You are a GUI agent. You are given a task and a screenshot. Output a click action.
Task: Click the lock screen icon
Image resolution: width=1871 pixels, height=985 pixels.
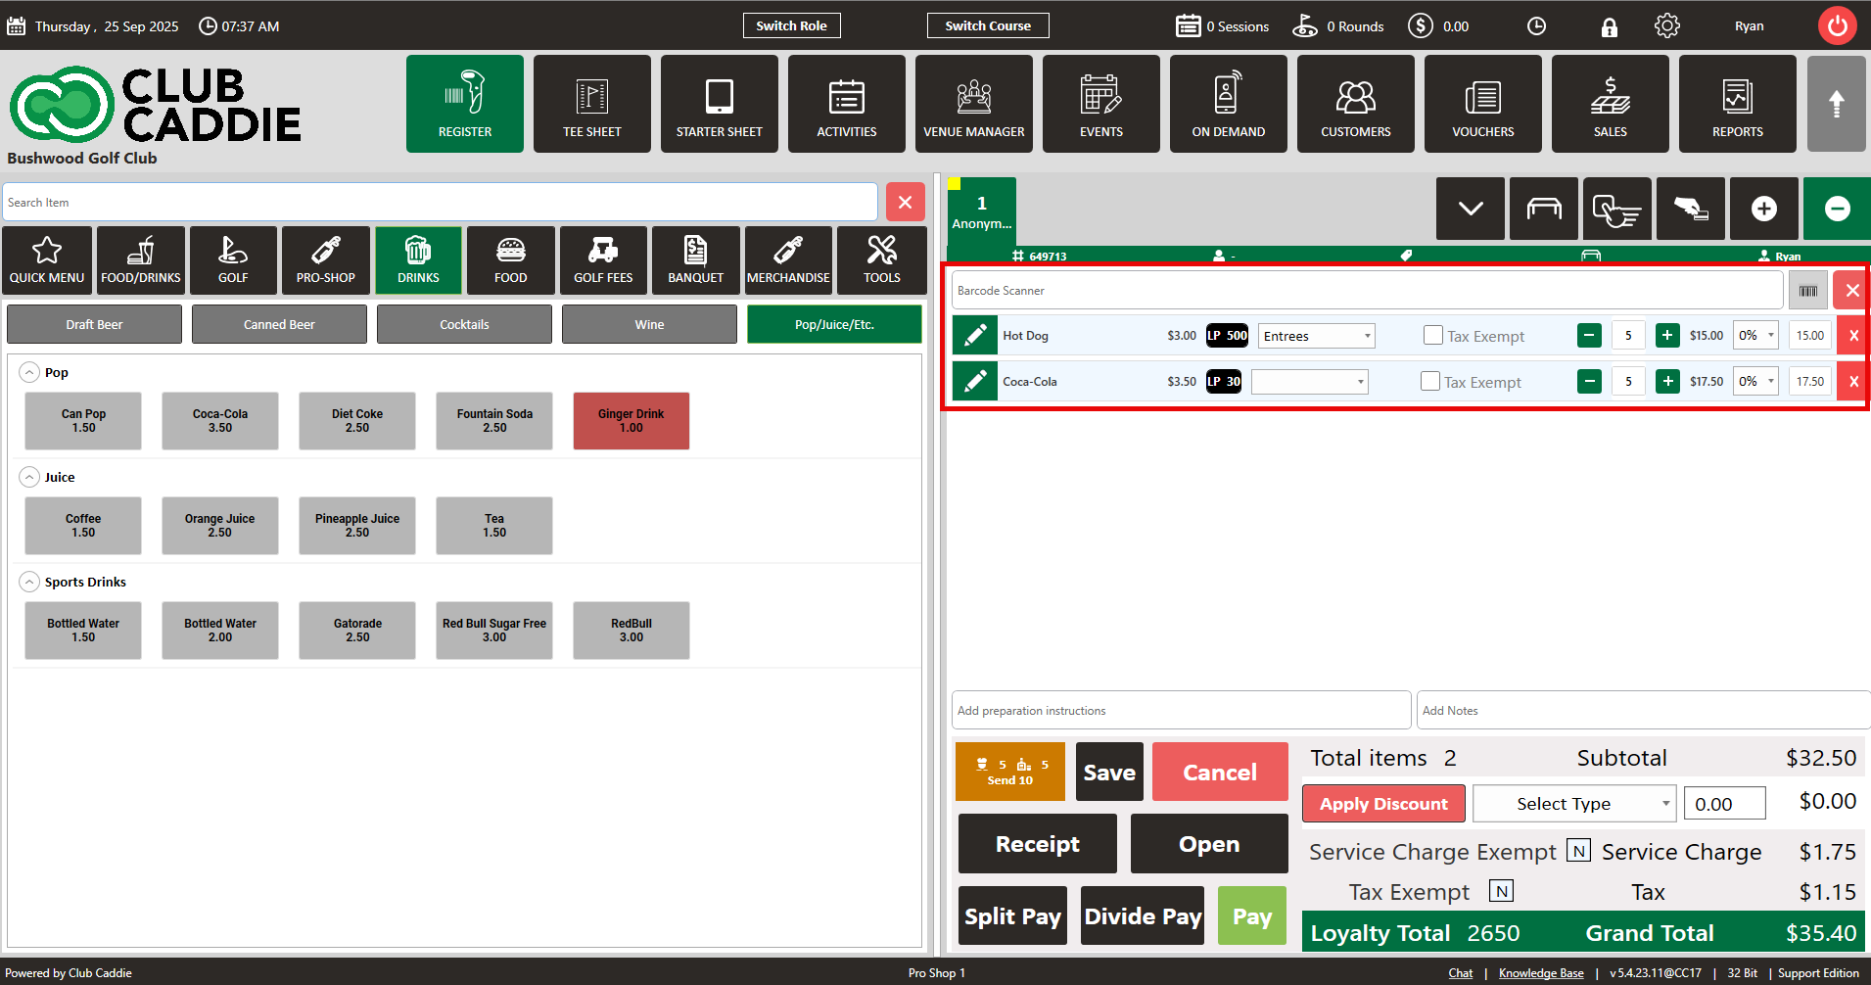[x=1609, y=26]
